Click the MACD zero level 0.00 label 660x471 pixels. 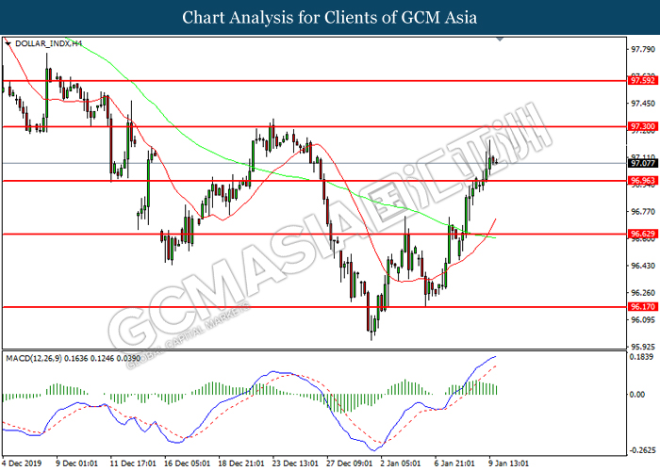click(637, 395)
